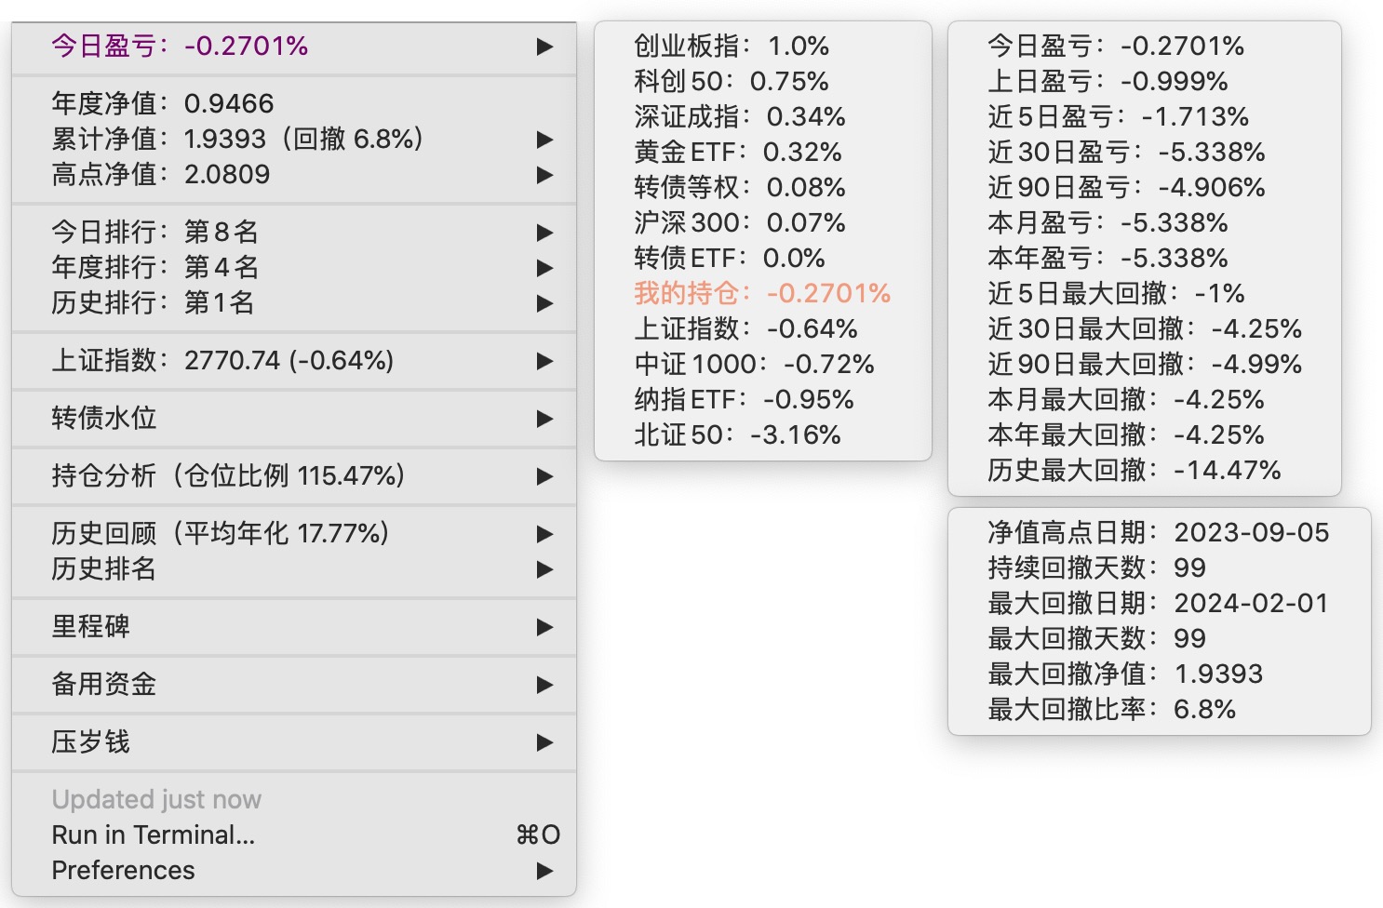Click the 持仓分析 arrow indicator

[545, 476]
